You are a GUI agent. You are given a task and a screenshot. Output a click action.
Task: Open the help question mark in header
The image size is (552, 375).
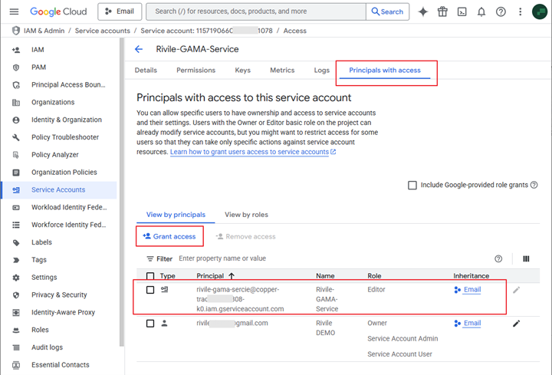501,12
